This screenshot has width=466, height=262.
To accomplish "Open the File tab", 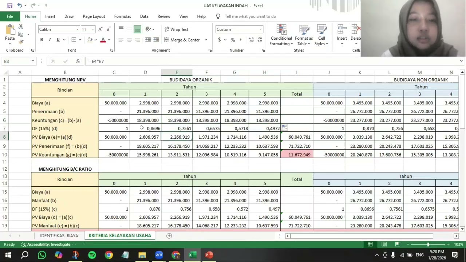I will tap(10, 16).
